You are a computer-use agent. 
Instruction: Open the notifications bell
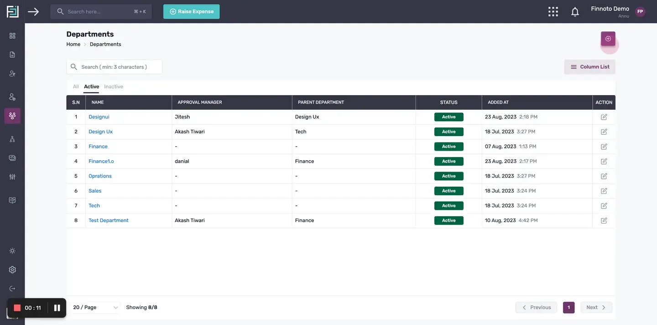[x=575, y=12]
